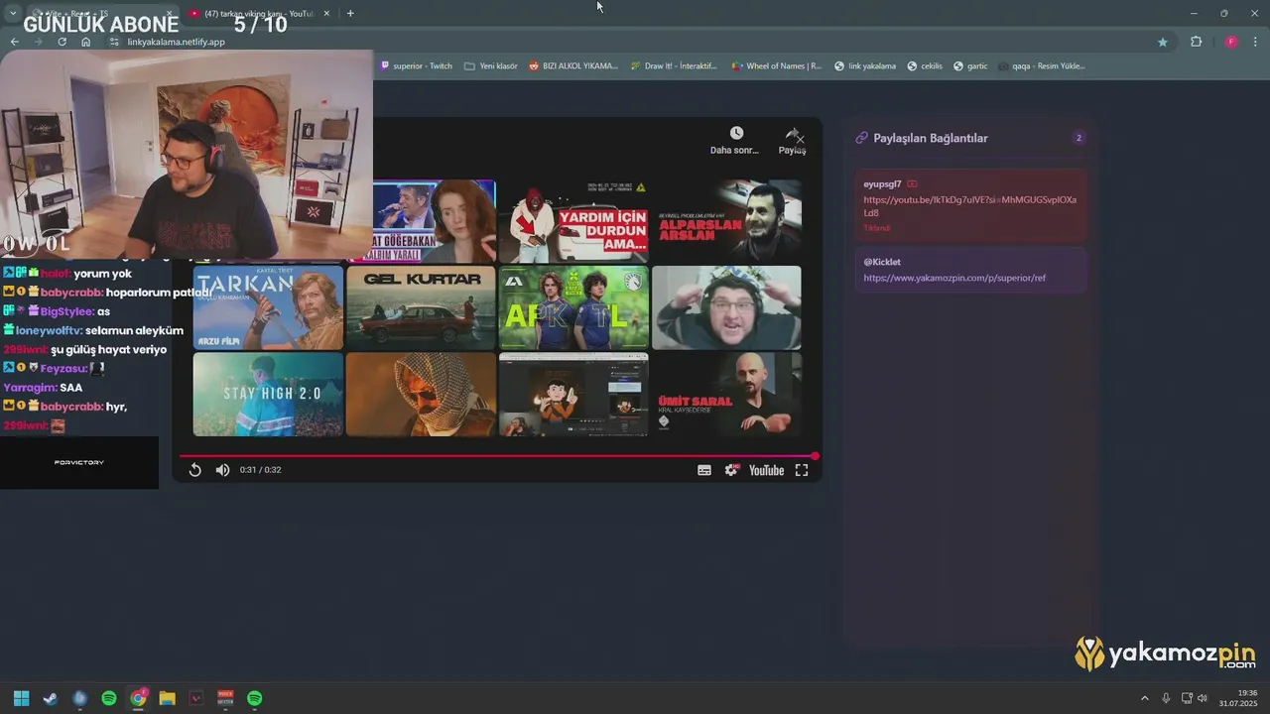Click the YouTube icon next to eyupsgl7
This screenshot has height=714, width=1270.
tap(912, 183)
